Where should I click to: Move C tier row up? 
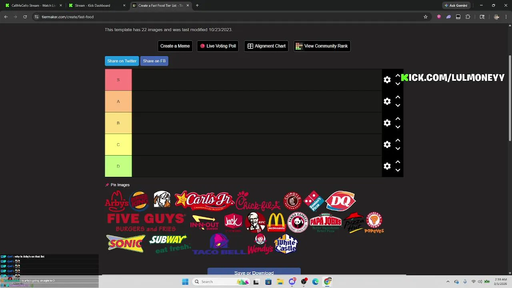398,140
